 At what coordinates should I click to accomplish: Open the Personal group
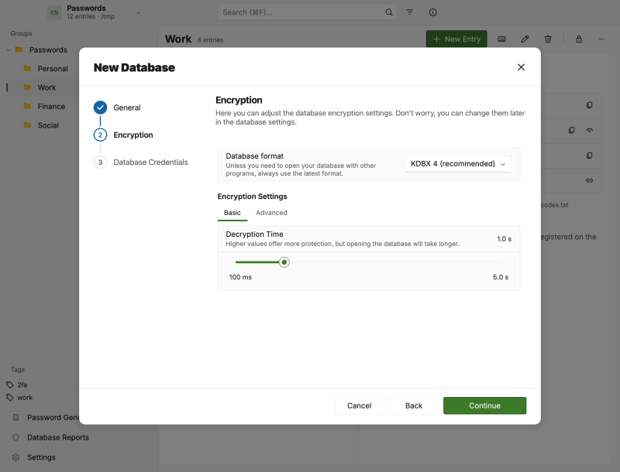(53, 69)
